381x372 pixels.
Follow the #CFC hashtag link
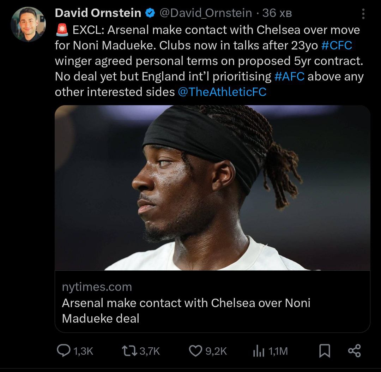[337, 46]
